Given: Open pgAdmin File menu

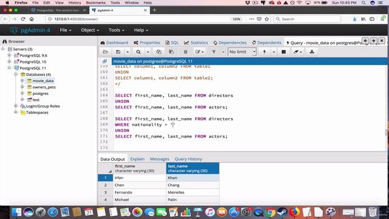Looking at the screenshot, I should click(66, 30).
